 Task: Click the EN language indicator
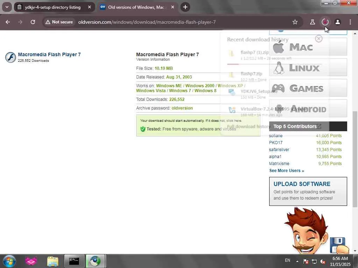click(288, 260)
